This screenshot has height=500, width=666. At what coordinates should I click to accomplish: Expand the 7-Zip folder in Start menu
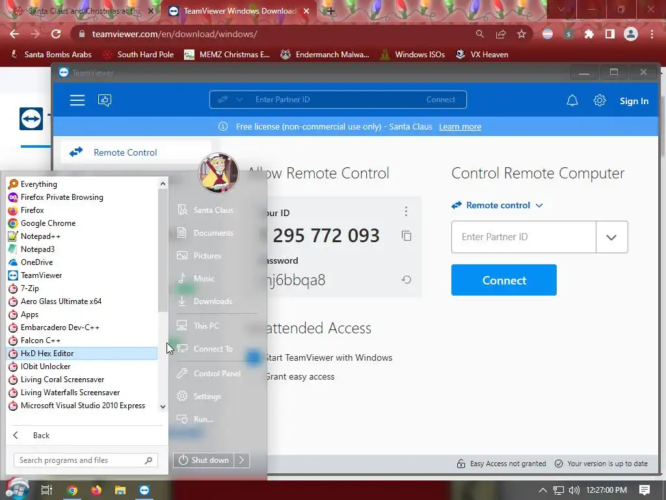click(x=82, y=288)
